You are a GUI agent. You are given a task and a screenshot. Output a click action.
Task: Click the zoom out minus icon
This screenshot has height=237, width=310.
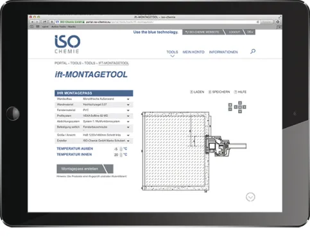[x=230, y=109]
